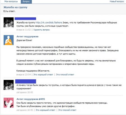126x115 pixels.
Task: Click the pink avatar of support agent #495
Action: coord(9,103)
